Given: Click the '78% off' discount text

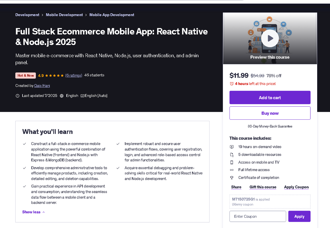Looking at the screenshot, I should click(x=274, y=76).
